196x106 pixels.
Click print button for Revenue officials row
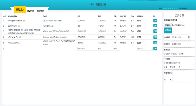point(155,31)
